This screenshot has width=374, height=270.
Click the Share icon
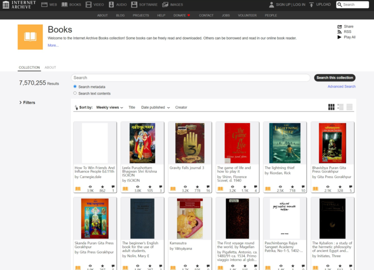pos(340,26)
